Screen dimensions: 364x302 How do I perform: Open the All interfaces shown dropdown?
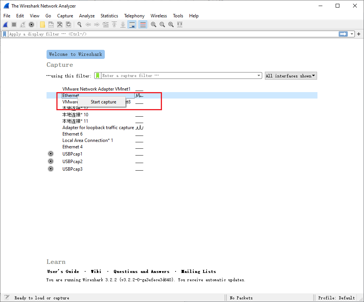[291, 76]
